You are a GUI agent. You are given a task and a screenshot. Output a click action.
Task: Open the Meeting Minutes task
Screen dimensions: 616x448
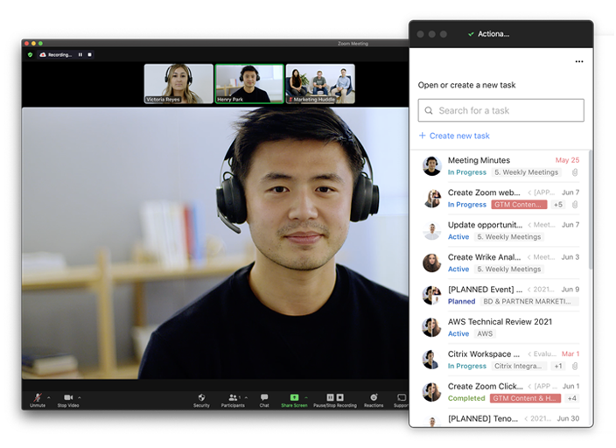tap(500, 166)
